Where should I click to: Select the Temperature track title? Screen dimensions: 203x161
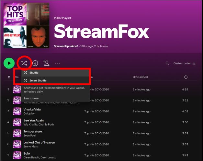click(33, 131)
